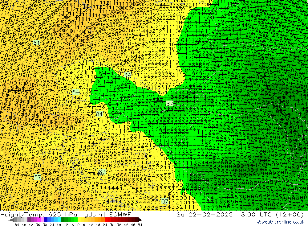Click the '-12' legend scale value
This screenshot has height=226, width=308.
(64, 225)
